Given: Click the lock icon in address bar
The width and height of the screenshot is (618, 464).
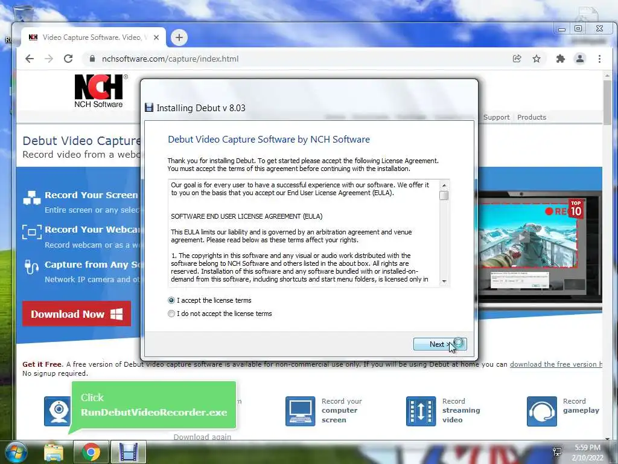Looking at the screenshot, I should (x=92, y=59).
